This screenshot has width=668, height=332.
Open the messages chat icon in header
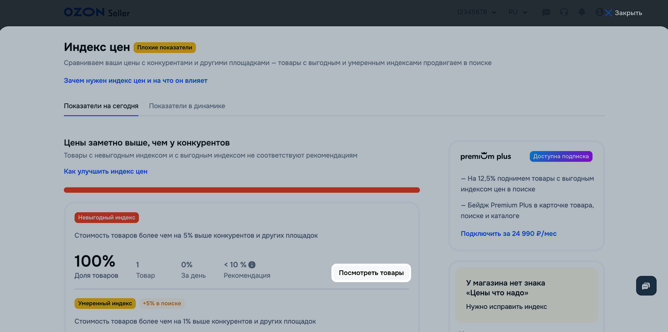point(546,12)
